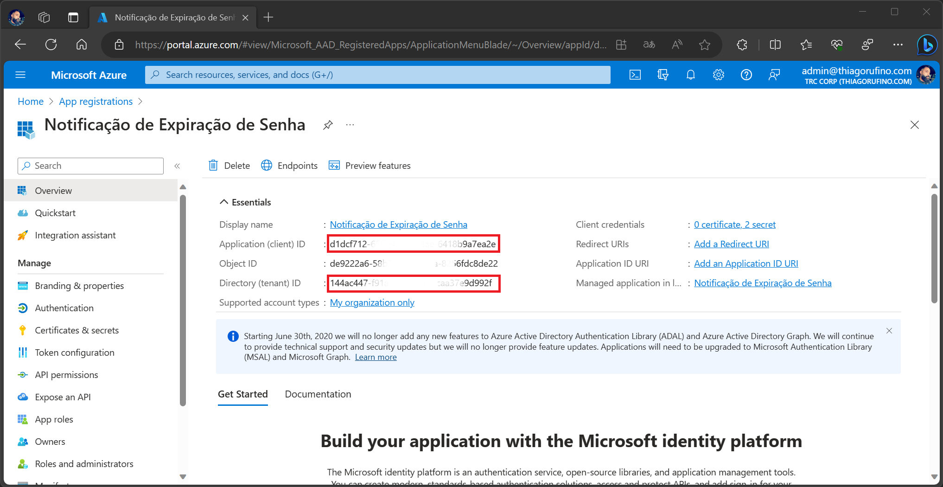
Task: Click the Delete toolbar button
Action: tap(229, 166)
